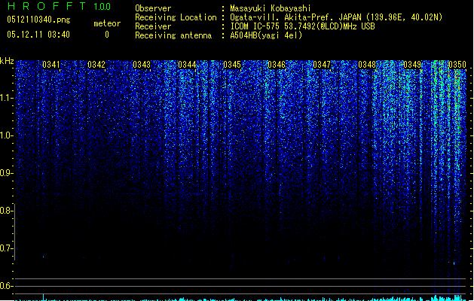Click the 1.0 kHz axis label
Viewport: 474px width, 301px height.
pos(6,135)
